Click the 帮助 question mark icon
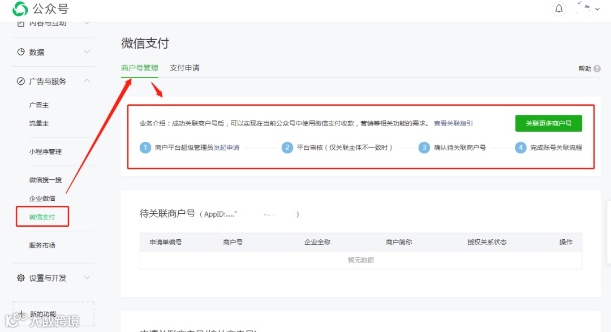The width and height of the screenshot is (611, 332). (597, 68)
